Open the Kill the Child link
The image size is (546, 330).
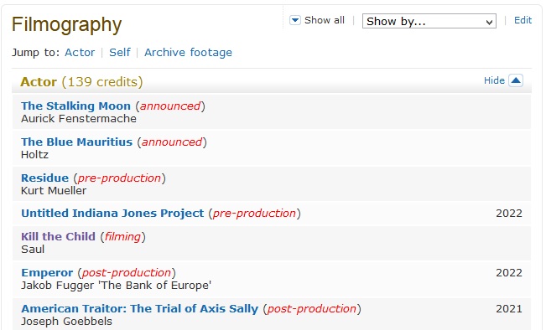tap(58, 236)
